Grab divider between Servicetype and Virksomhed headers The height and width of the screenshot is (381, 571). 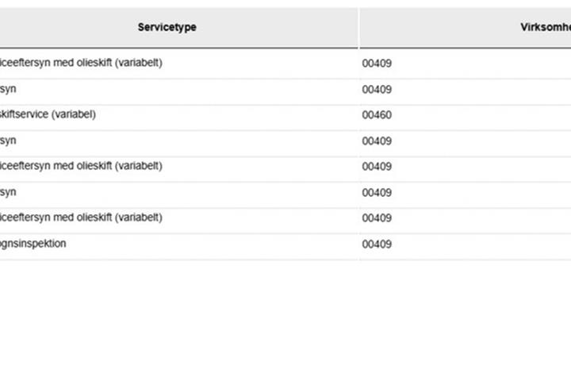[358, 28]
